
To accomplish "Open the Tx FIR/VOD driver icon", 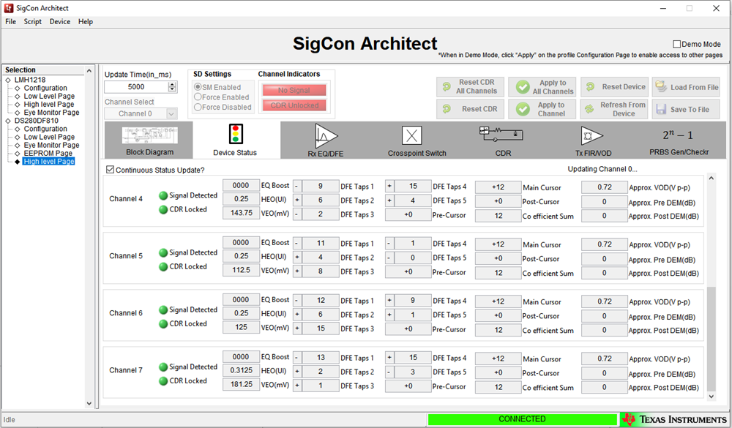I will pos(592,136).
